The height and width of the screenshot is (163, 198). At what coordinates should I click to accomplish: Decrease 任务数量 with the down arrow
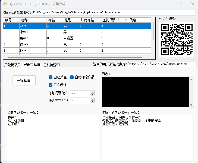point(93,102)
